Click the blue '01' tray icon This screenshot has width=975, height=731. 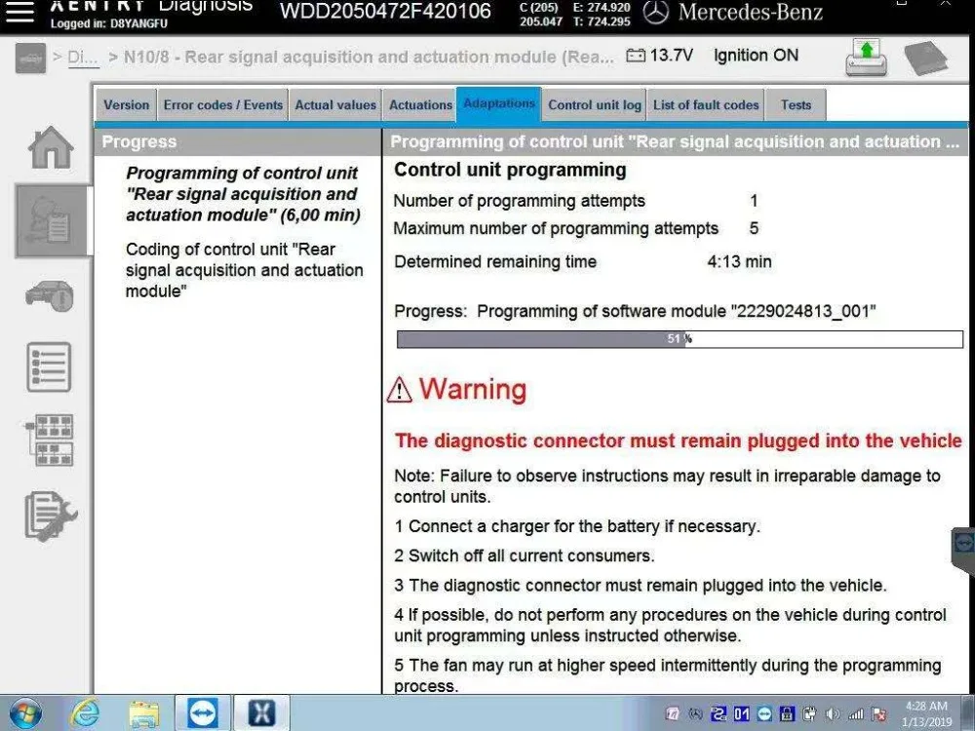(x=741, y=714)
